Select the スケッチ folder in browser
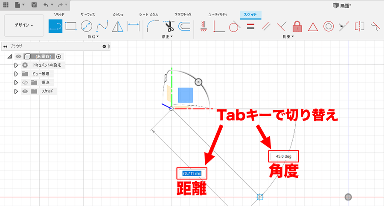Image resolution: width=384 pixels, height=206 pixels. tap(47, 91)
